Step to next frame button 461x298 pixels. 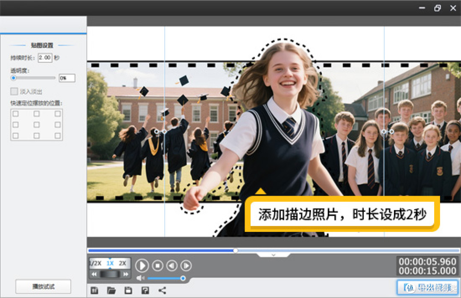click(x=186, y=266)
